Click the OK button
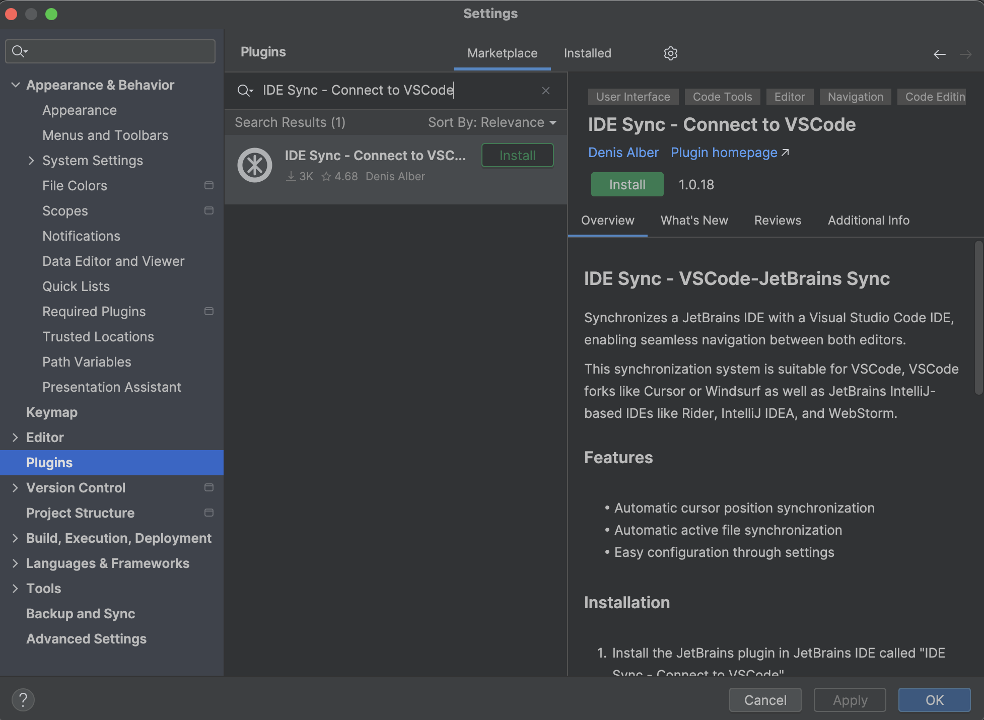The height and width of the screenshot is (720, 984). [x=934, y=700]
